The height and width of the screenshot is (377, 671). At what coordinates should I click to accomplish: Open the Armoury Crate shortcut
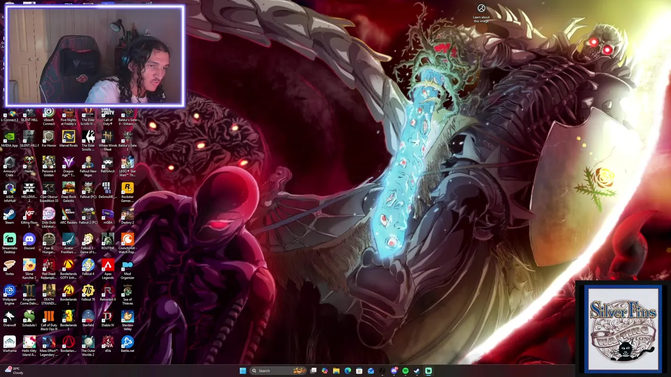coord(9,167)
